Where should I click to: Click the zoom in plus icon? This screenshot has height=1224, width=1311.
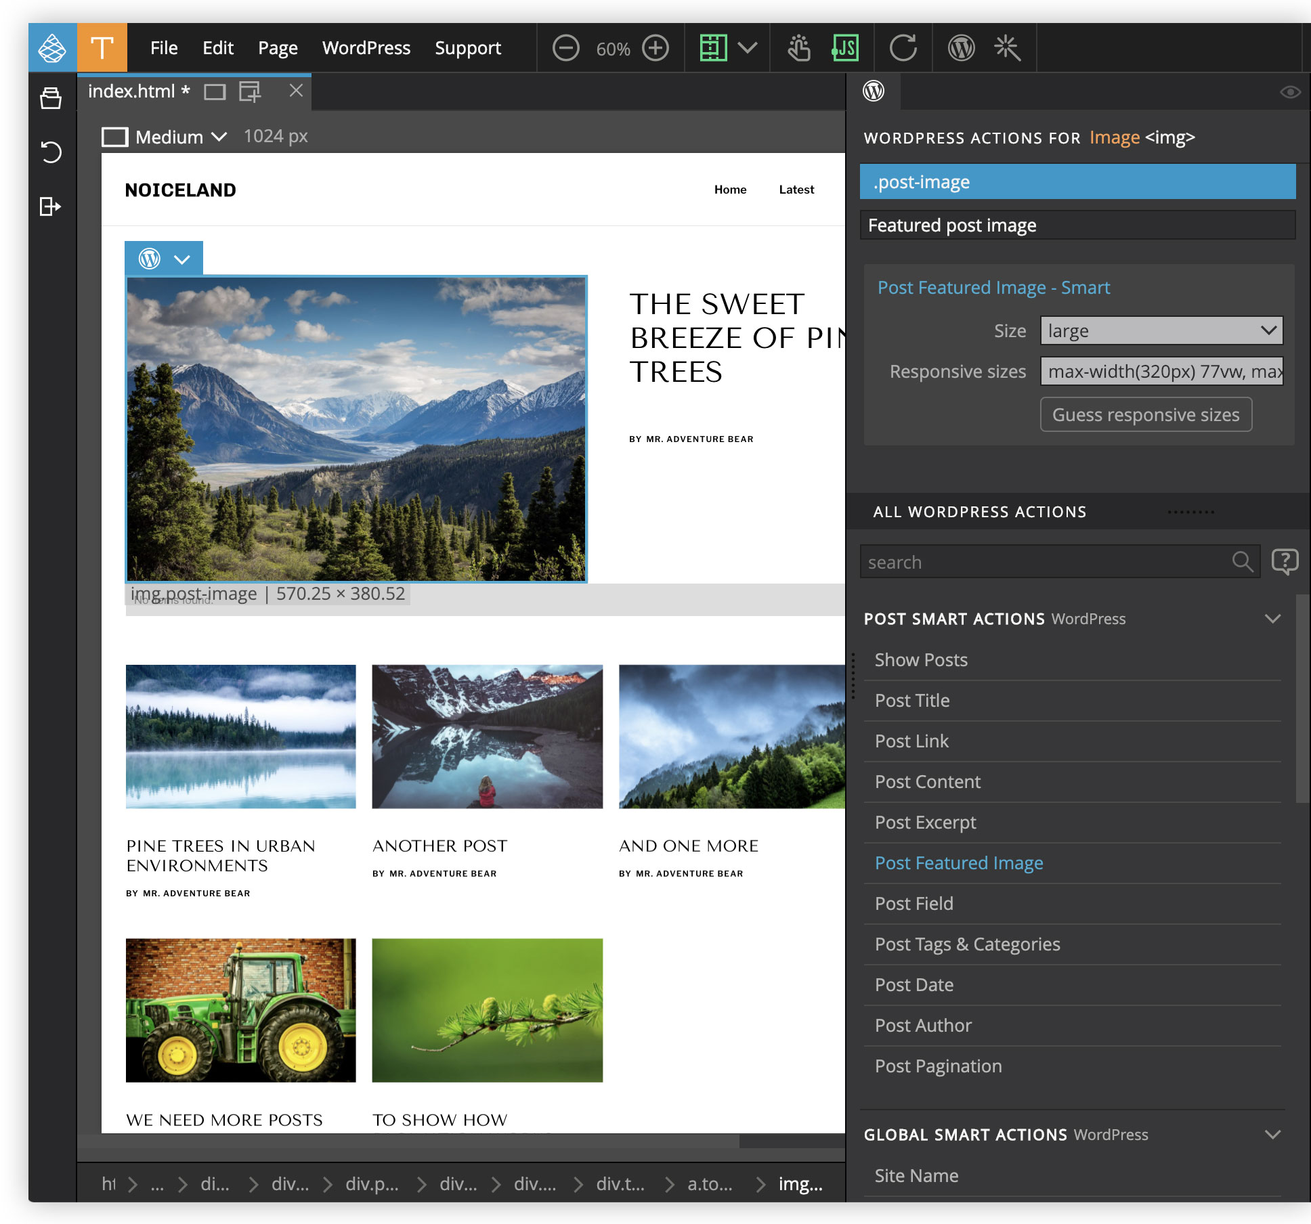[x=655, y=48]
